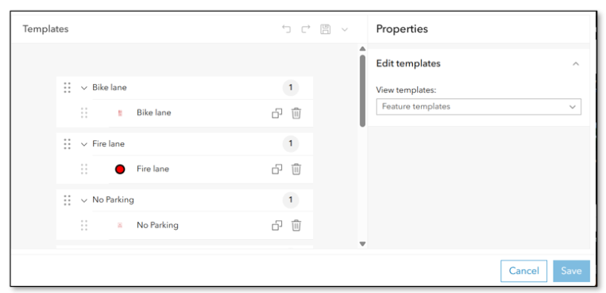Screen dimensions: 606x293
Task: Collapse the Fire lane group chevron
Action: pos(84,144)
